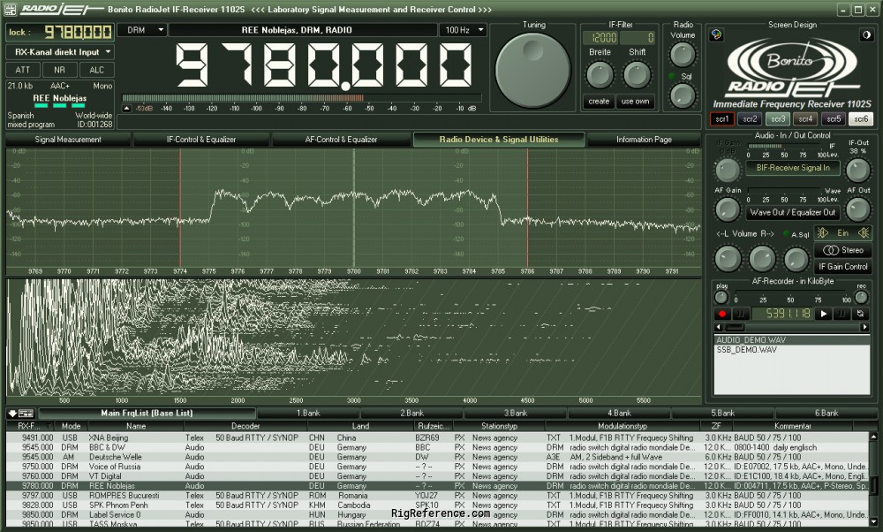883x532 pixels.
Task: Click the recorder scrollbar left arrow
Action: (x=719, y=327)
